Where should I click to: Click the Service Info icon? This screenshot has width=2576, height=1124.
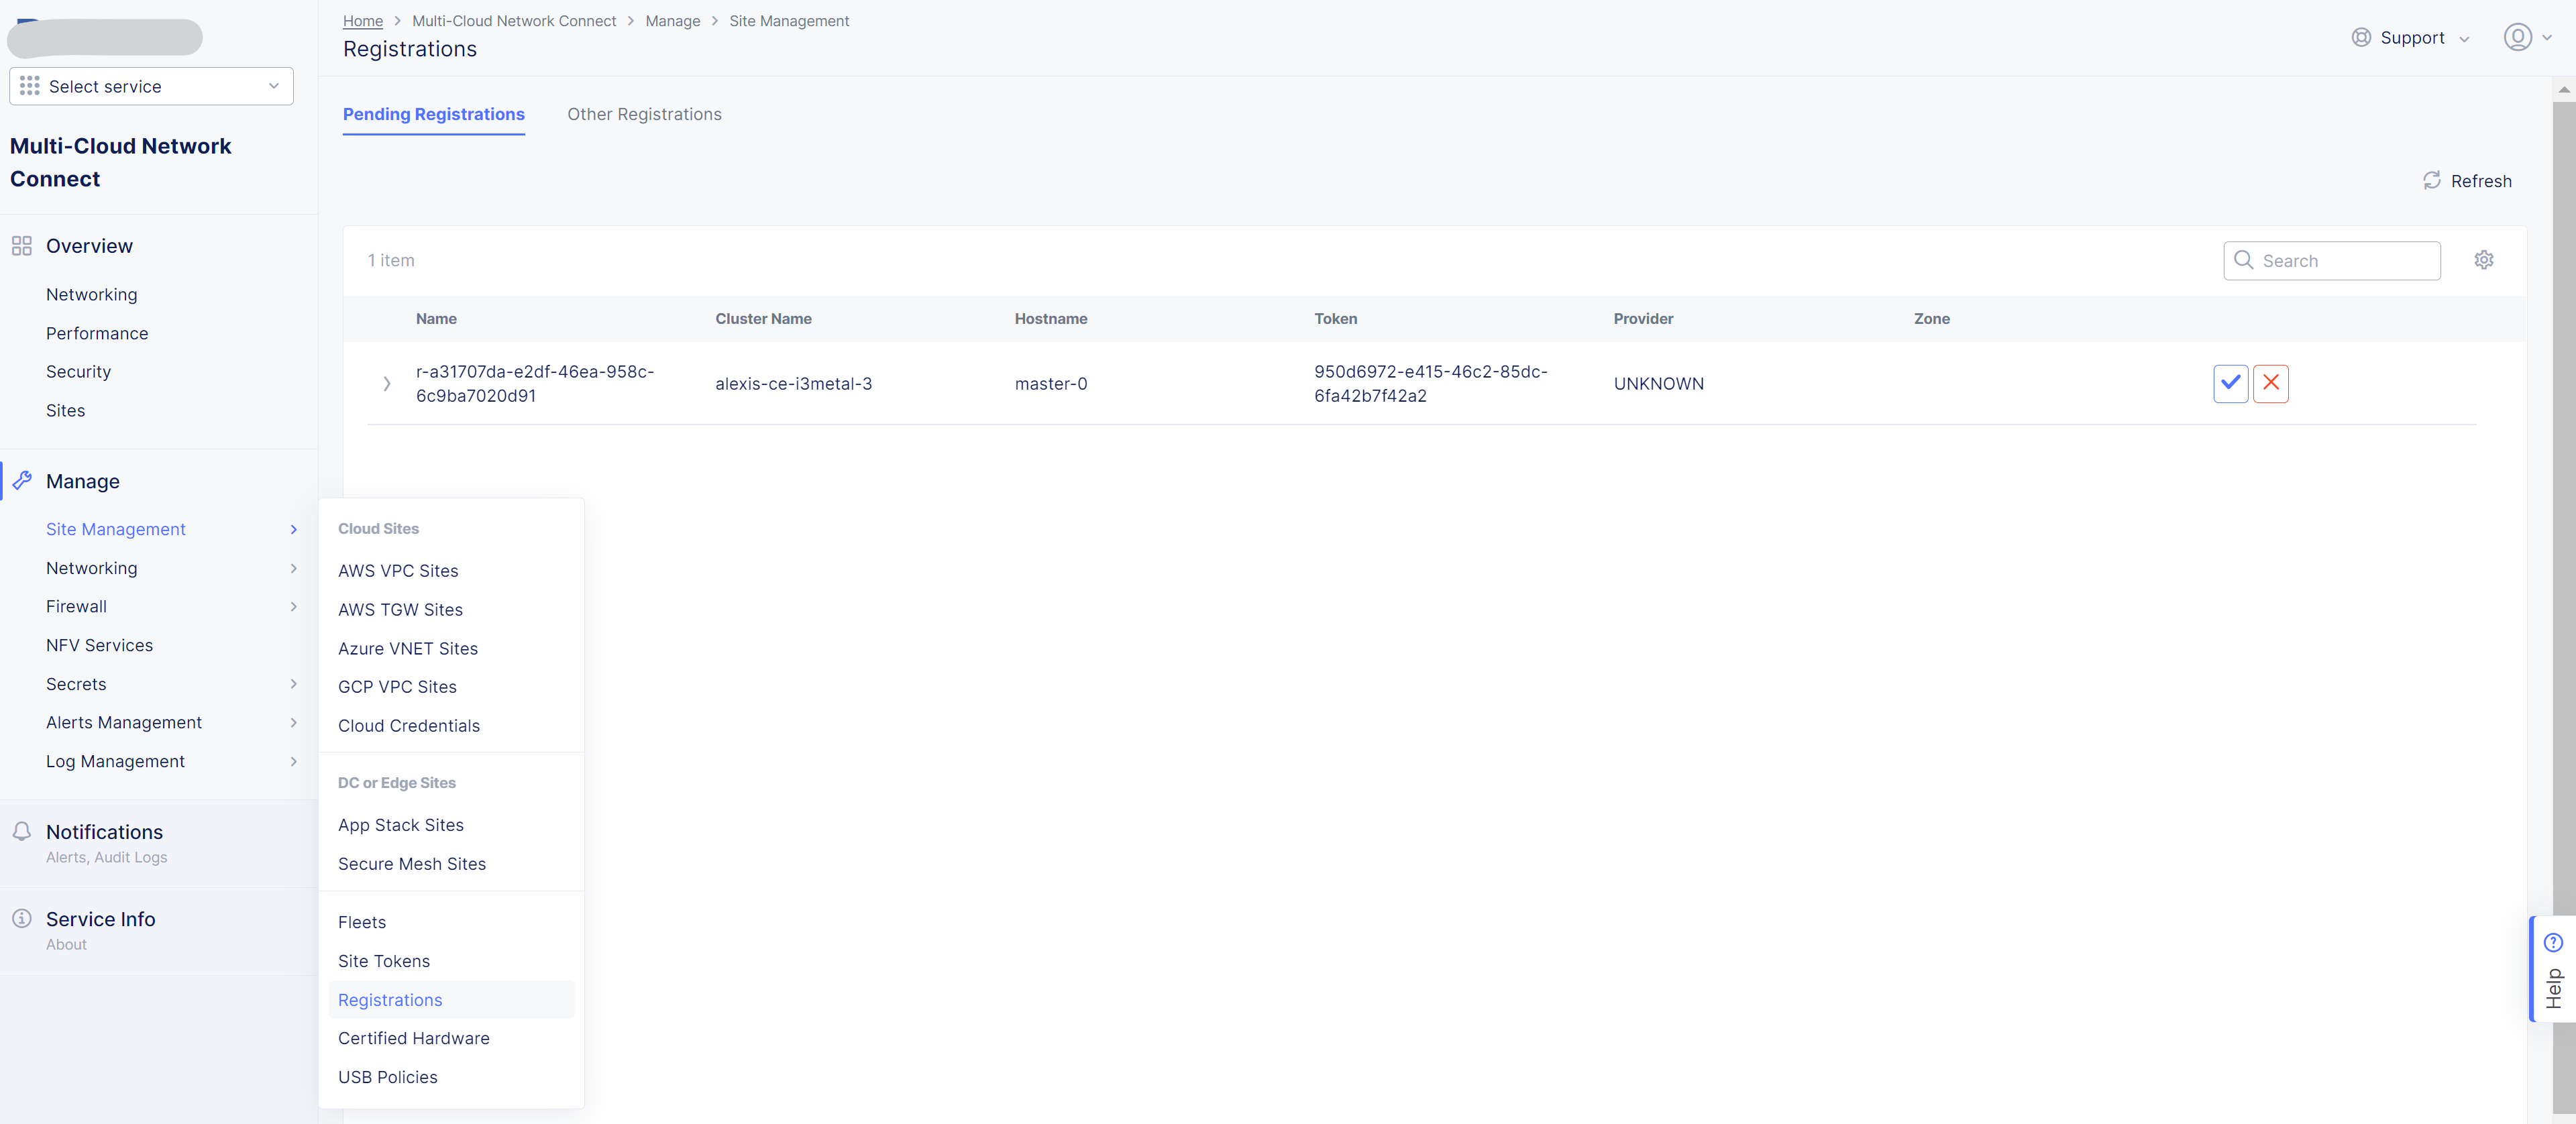click(x=22, y=918)
